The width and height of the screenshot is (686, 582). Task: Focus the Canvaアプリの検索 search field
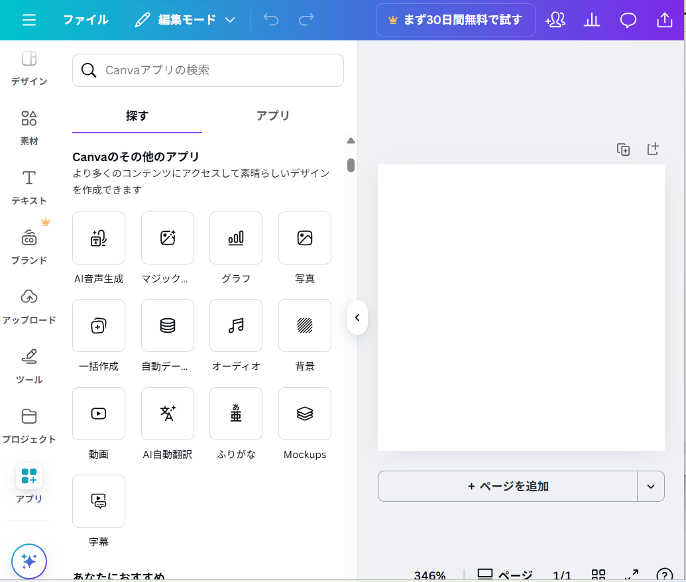[208, 70]
